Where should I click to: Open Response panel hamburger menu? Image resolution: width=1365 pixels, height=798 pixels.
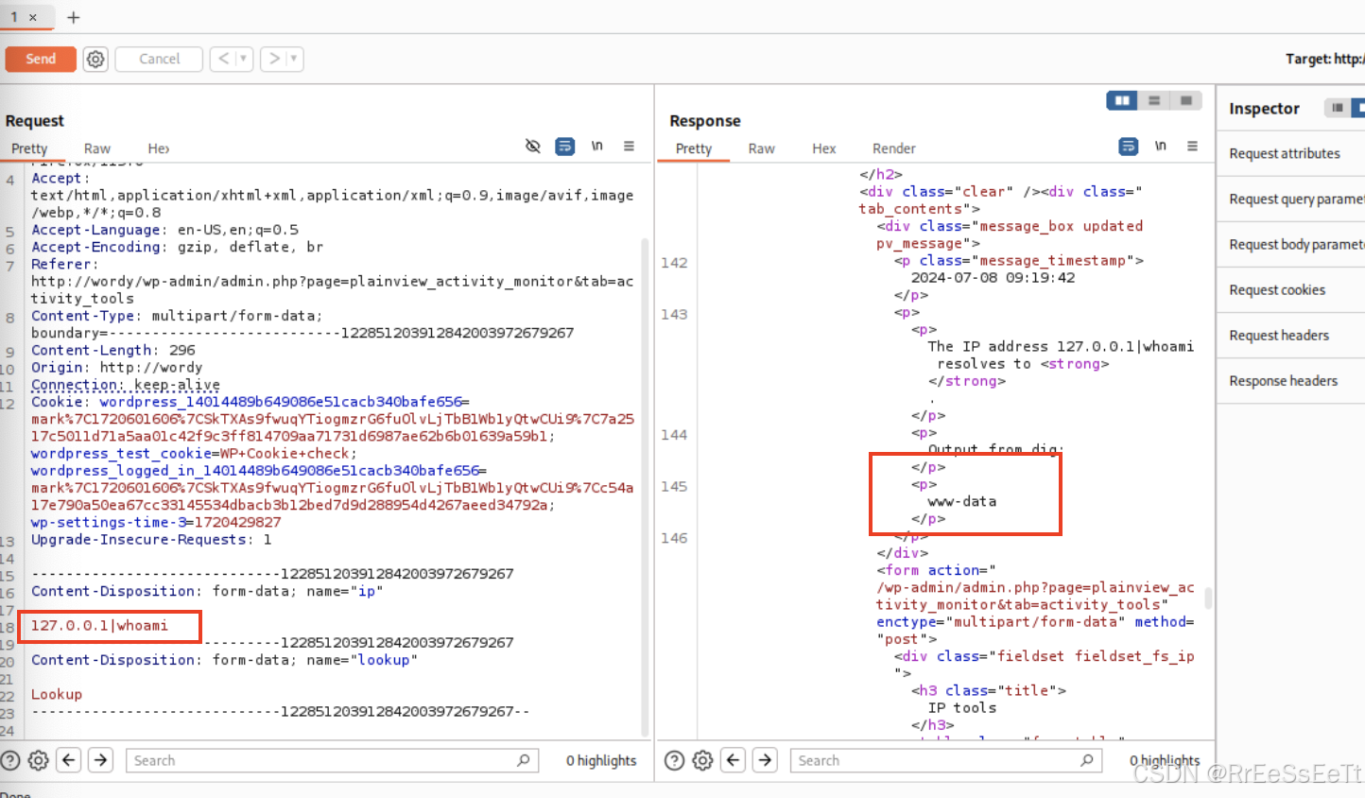[1193, 146]
